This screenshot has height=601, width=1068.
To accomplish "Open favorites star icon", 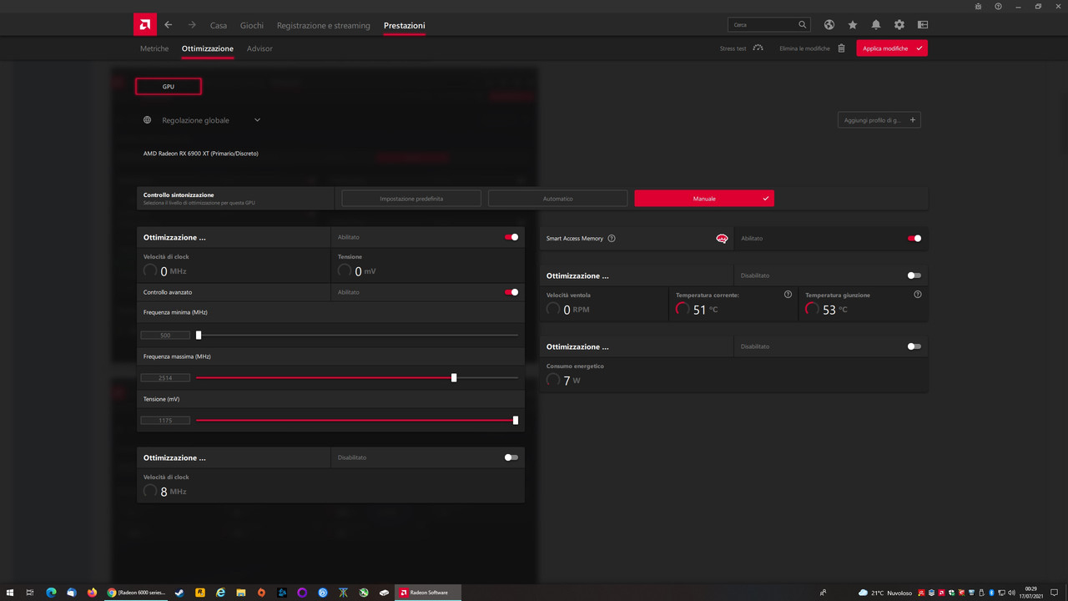I will [853, 25].
